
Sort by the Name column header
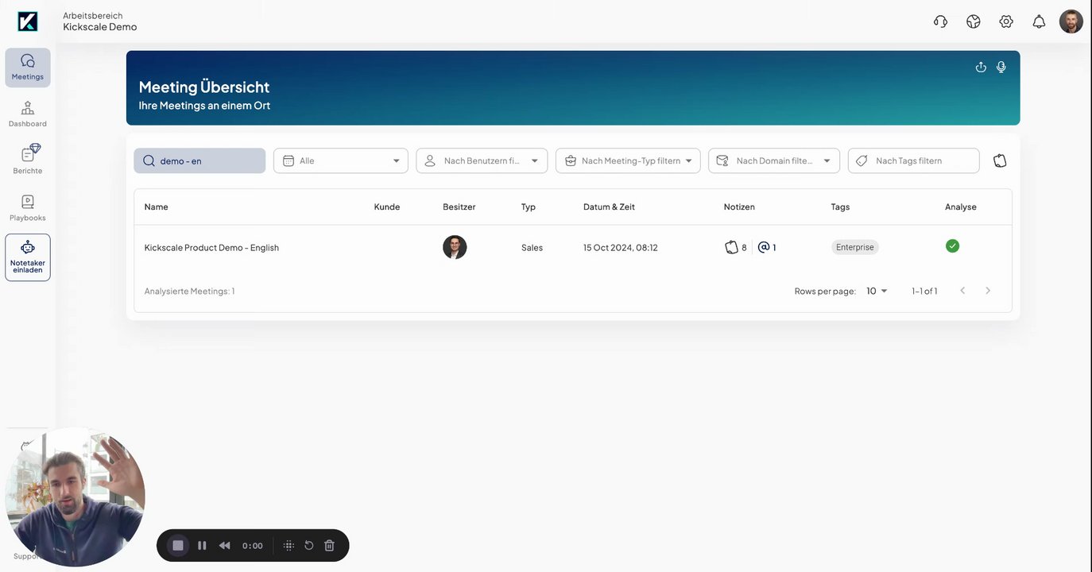coord(157,207)
